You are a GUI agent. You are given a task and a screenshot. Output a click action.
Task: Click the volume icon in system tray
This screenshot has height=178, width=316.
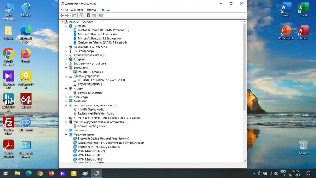276,173
